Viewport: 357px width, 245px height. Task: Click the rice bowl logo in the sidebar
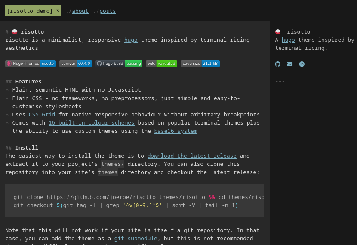pyautogui.click(x=278, y=32)
